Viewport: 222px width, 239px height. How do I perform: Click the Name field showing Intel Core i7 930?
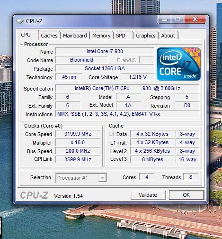tap(105, 51)
